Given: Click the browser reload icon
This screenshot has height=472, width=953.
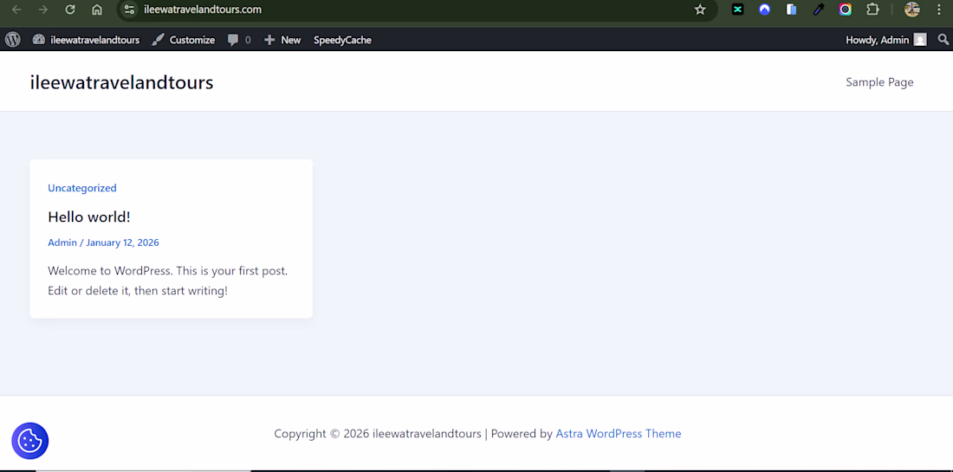Looking at the screenshot, I should click(x=70, y=10).
